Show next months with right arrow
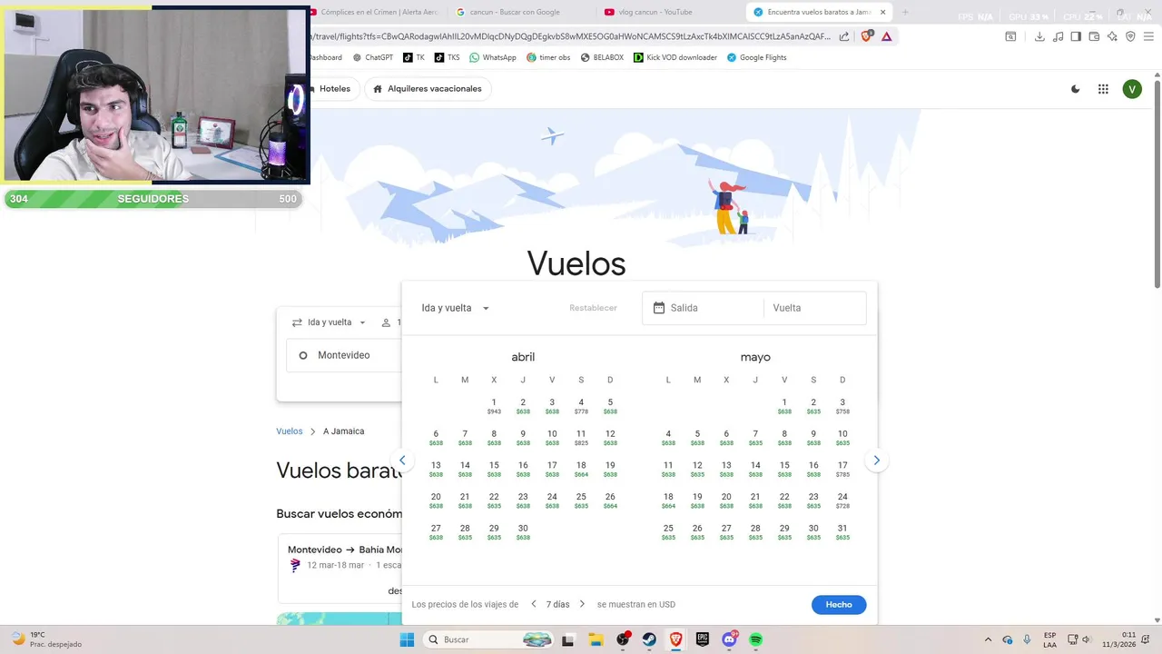This screenshot has width=1162, height=654. pos(876,461)
